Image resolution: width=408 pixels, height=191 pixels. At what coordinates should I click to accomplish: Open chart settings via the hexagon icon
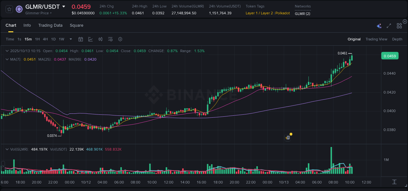[x=120, y=39]
